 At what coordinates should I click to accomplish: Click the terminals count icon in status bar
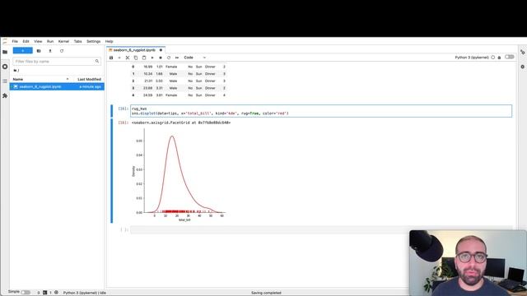(44, 293)
